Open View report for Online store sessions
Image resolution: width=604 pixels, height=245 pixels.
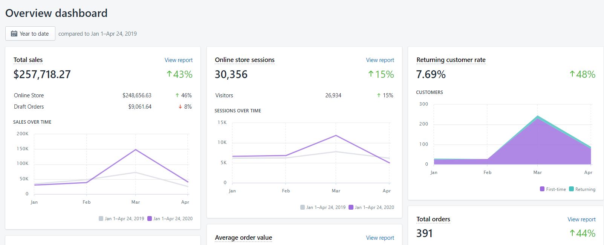tap(380, 60)
